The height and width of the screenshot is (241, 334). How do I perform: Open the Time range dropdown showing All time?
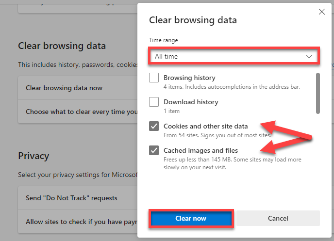coord(233,56)
